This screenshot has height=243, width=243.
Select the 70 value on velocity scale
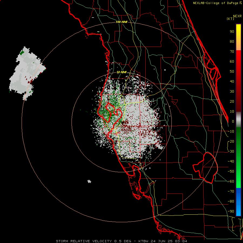tap(232, 52)
